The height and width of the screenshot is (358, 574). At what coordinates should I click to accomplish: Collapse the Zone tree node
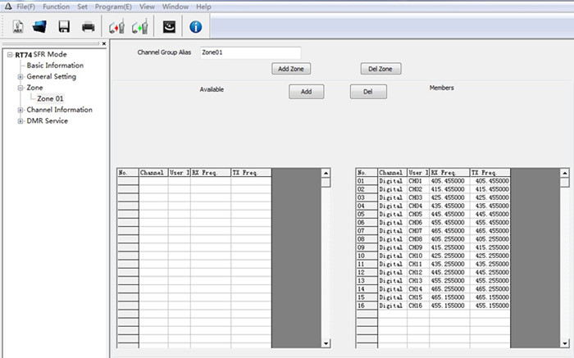(20, 88)
